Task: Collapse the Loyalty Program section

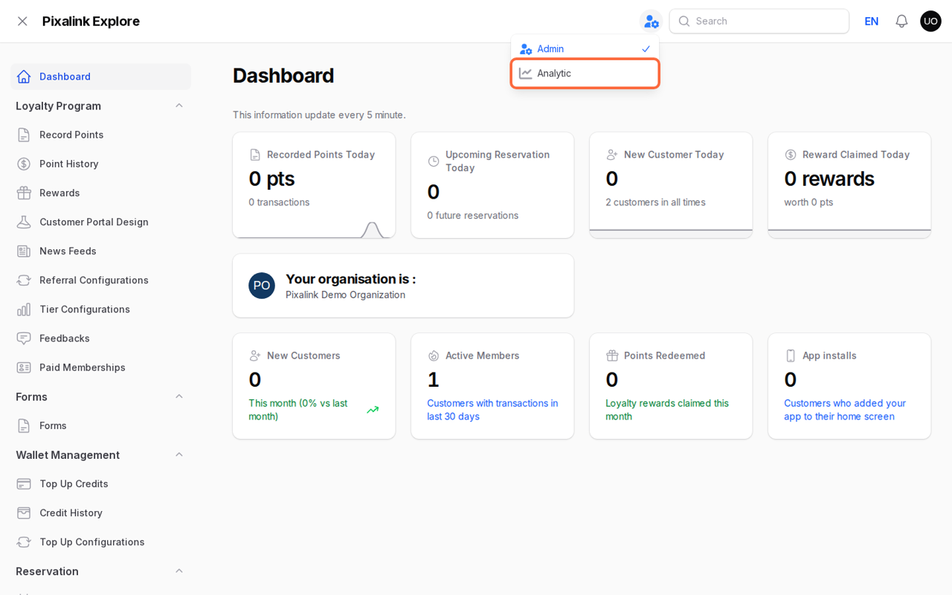Action: 178,106
